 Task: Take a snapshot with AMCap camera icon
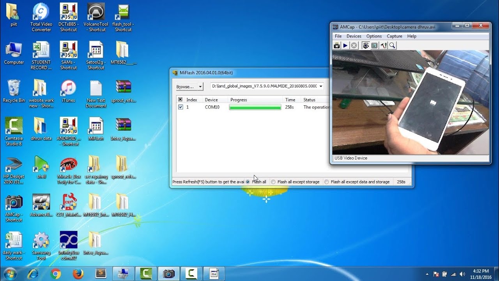coord(337,46)
